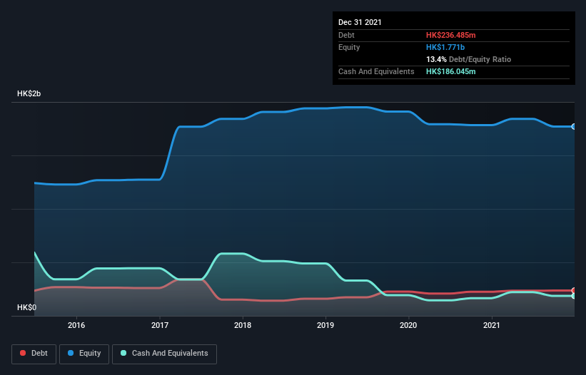Click the HK$2b y-axis label
Viewport: 586px width, 375px height.
(29, 93)
